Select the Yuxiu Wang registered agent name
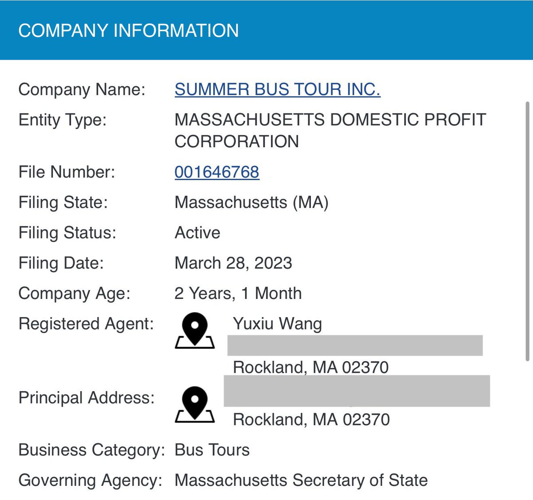The width and height of the screenshot is (533, 500). (278, 324)
